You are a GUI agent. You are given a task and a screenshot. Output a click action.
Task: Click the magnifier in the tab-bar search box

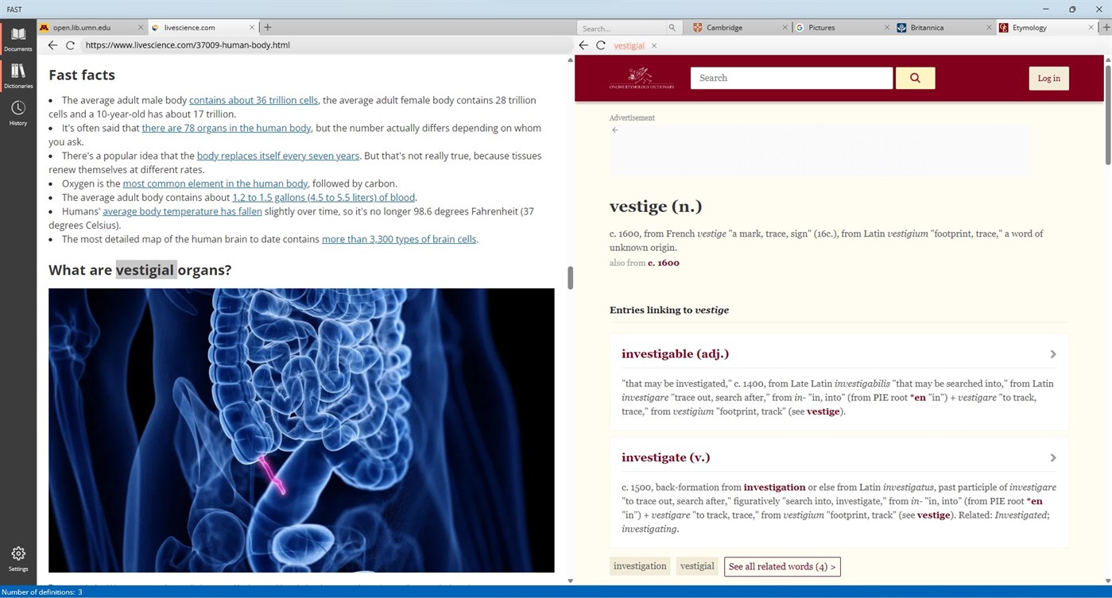coord(672,27)
